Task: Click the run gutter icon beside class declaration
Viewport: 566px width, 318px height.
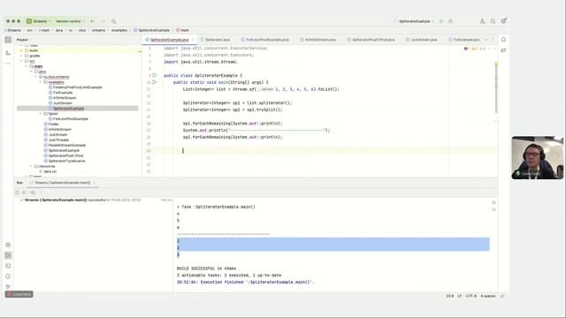Action: tap(155, 75)
